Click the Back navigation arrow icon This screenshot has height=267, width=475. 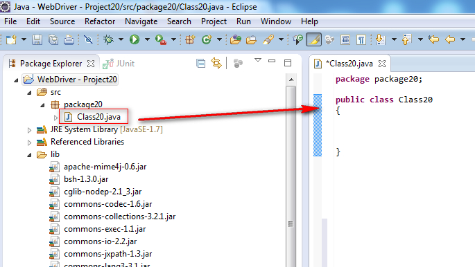coord(450,39)
